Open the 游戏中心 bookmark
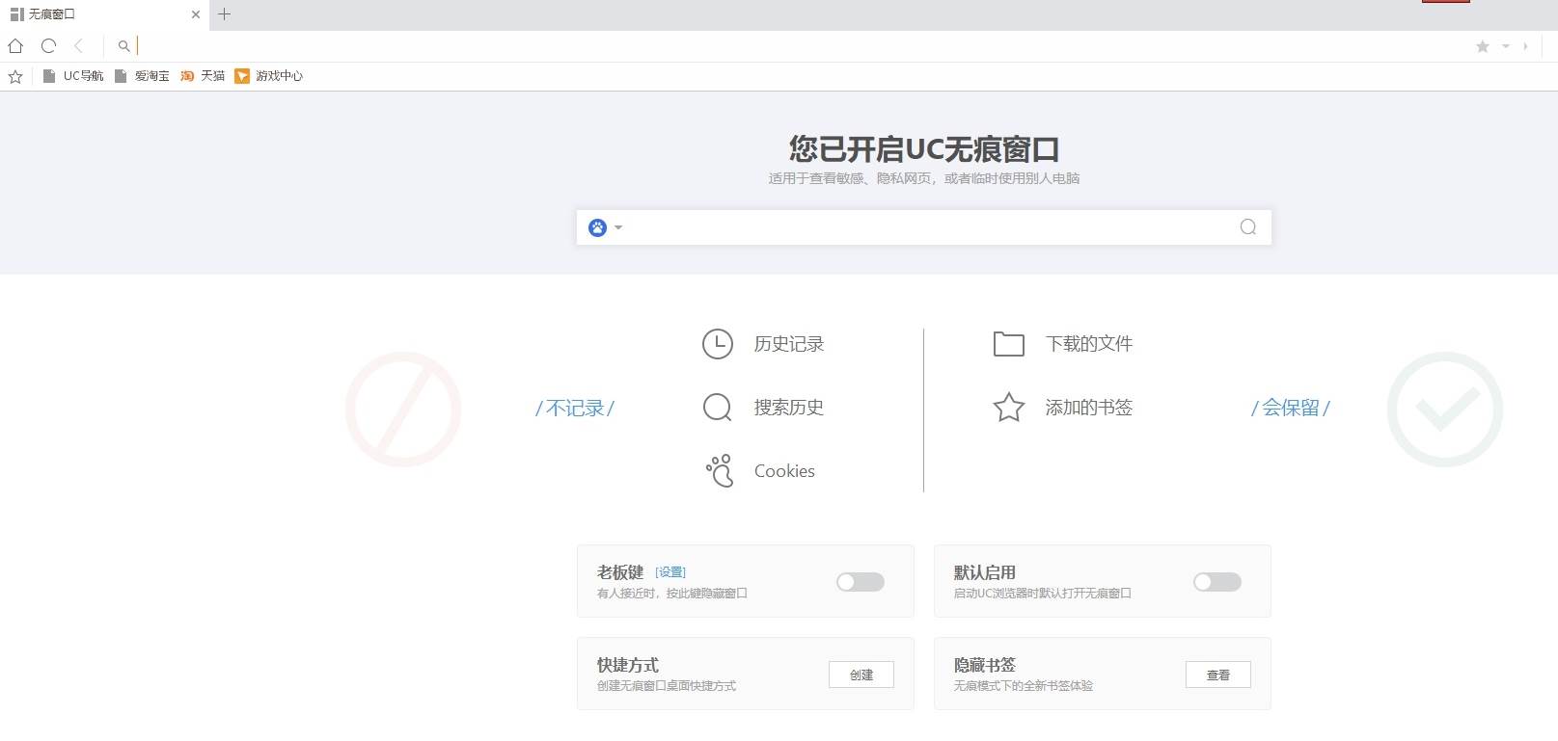Viewport: 1558px width, 741px height. (269, 76)
